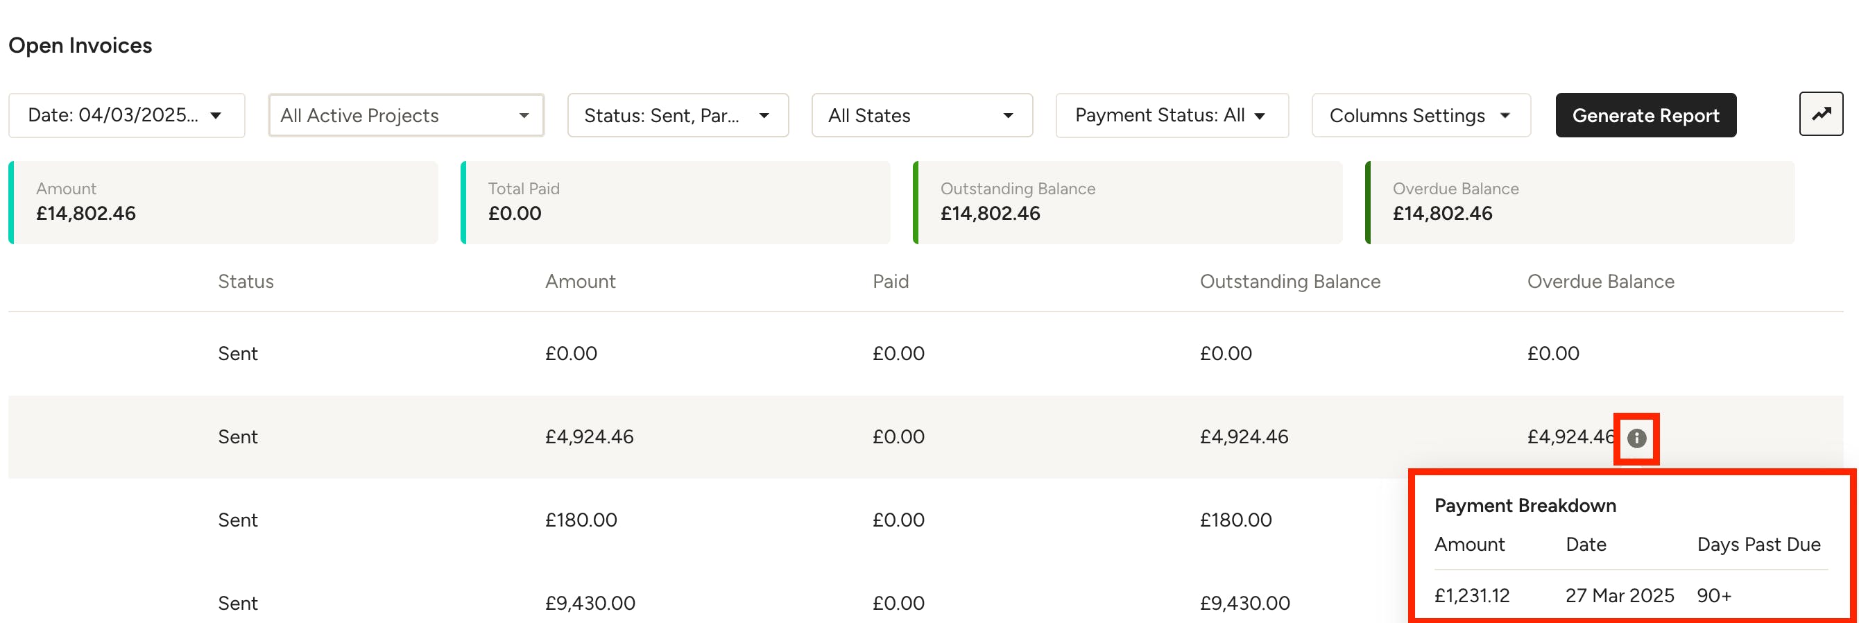Open the Status: Sent, Par... filter
The image size is (1859, 623).
(677, 114)
